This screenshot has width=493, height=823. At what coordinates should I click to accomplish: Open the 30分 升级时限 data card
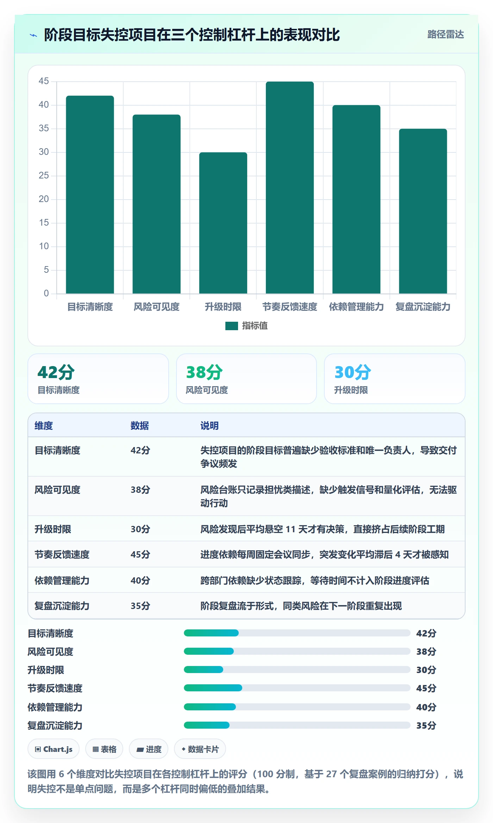click(x=394, y=379)
